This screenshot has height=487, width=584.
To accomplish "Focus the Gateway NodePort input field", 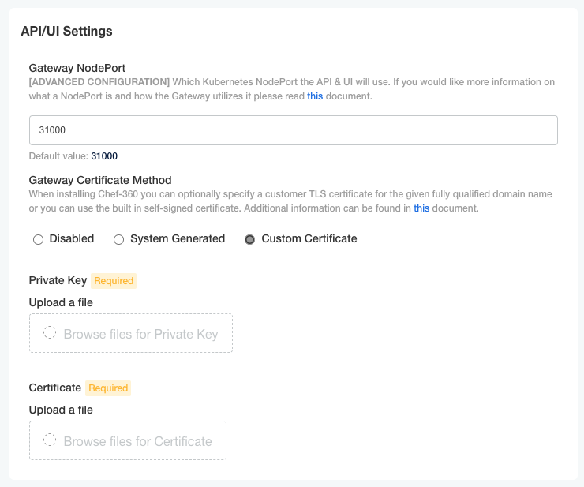I will tap(293, 130).
